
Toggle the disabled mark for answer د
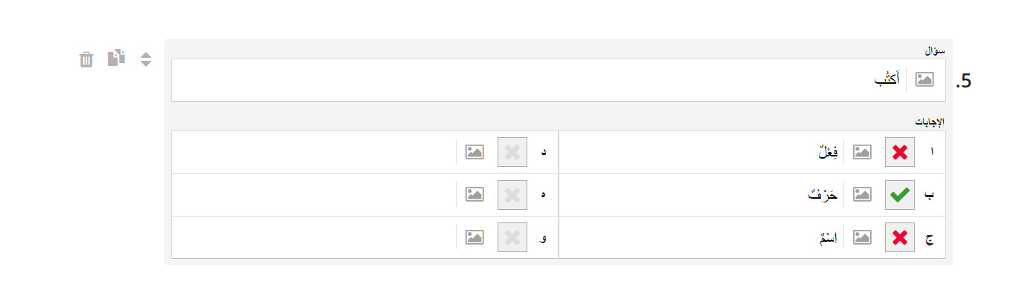(x=512, y=152)
